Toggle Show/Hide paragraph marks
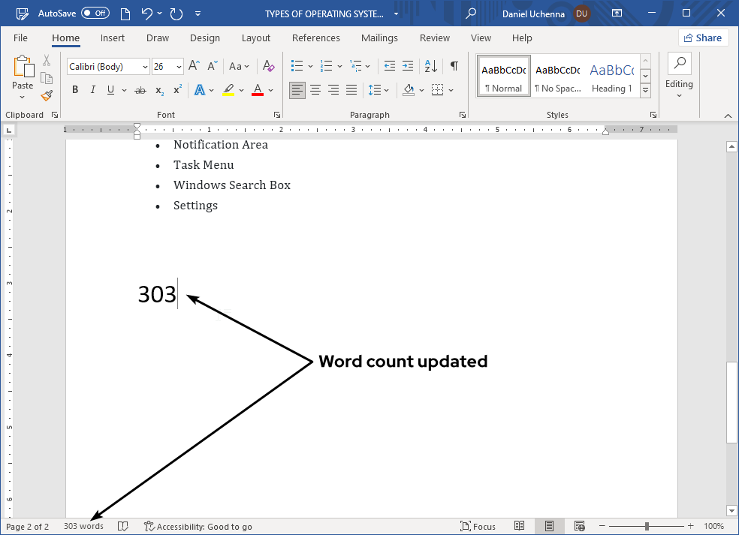Screen dimensions: 739x535 coord(454,66)
